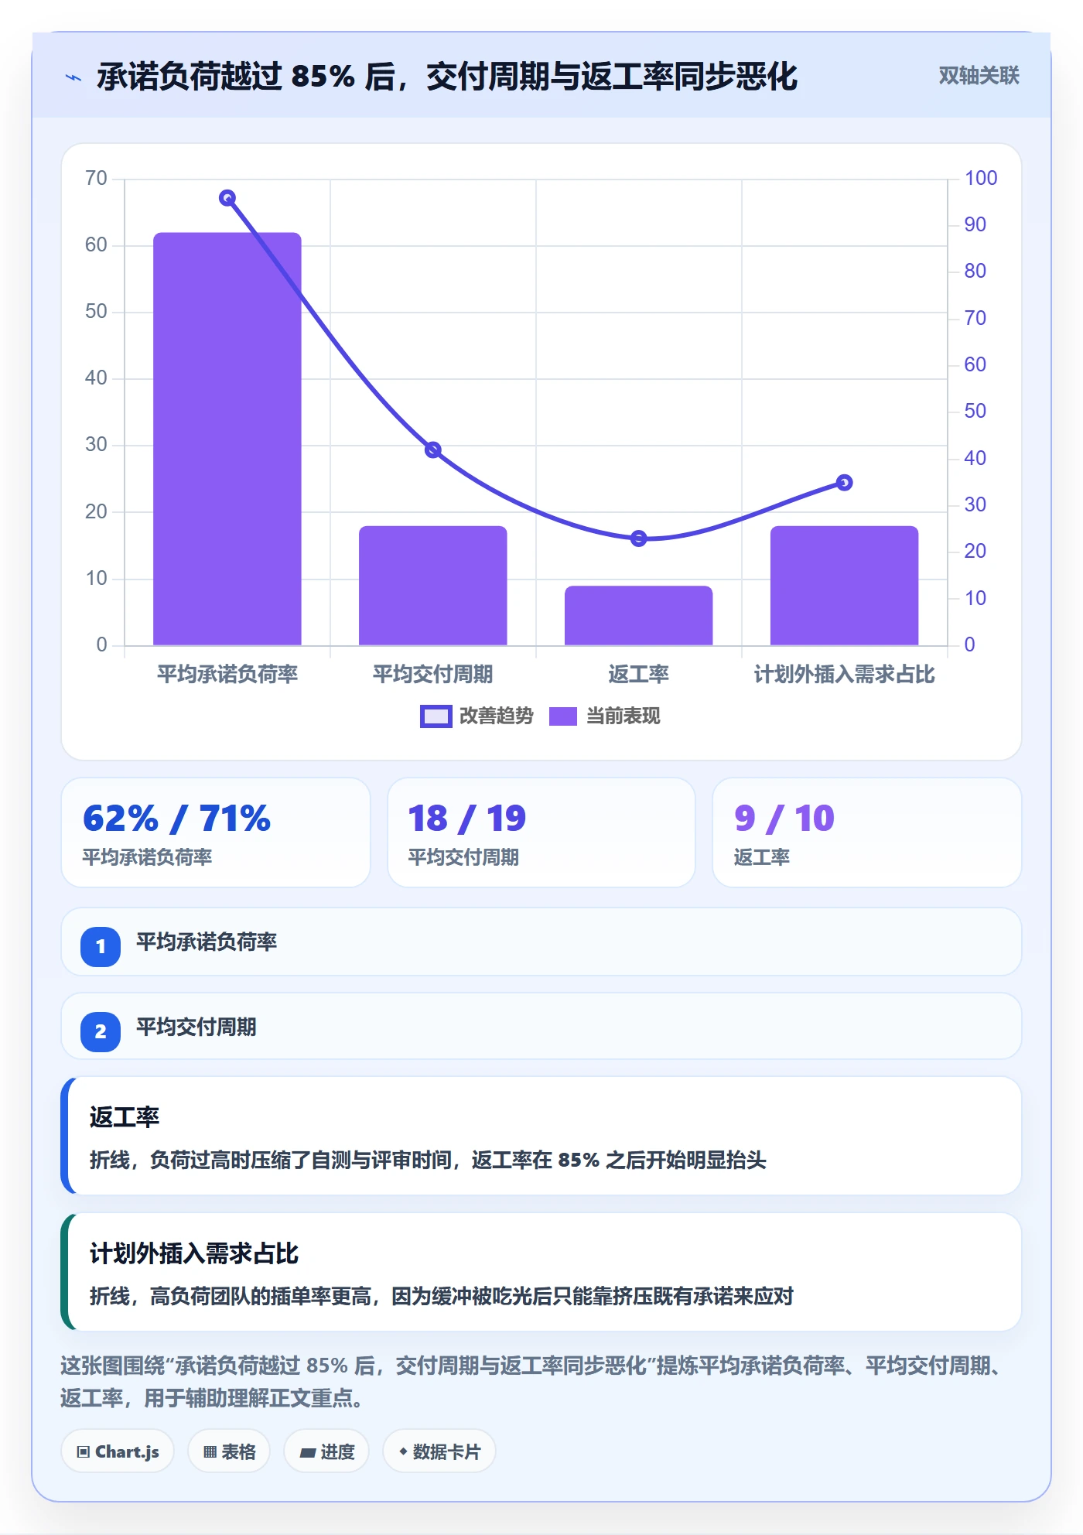Click the 平均交付周期 x-axis label
Image resolution: width=1083 pixels, height=1535 pixels.
pos(433,675)
